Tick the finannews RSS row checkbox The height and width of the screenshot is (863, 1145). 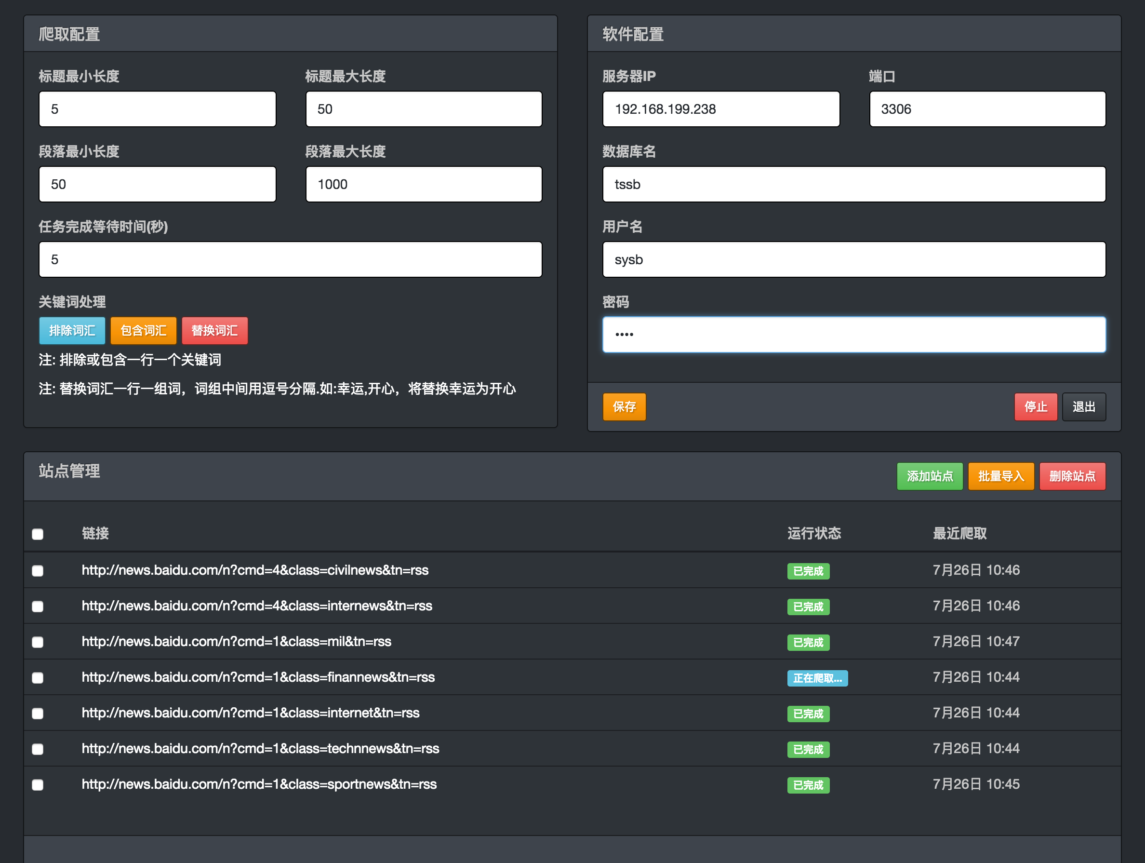coord(38,678)
